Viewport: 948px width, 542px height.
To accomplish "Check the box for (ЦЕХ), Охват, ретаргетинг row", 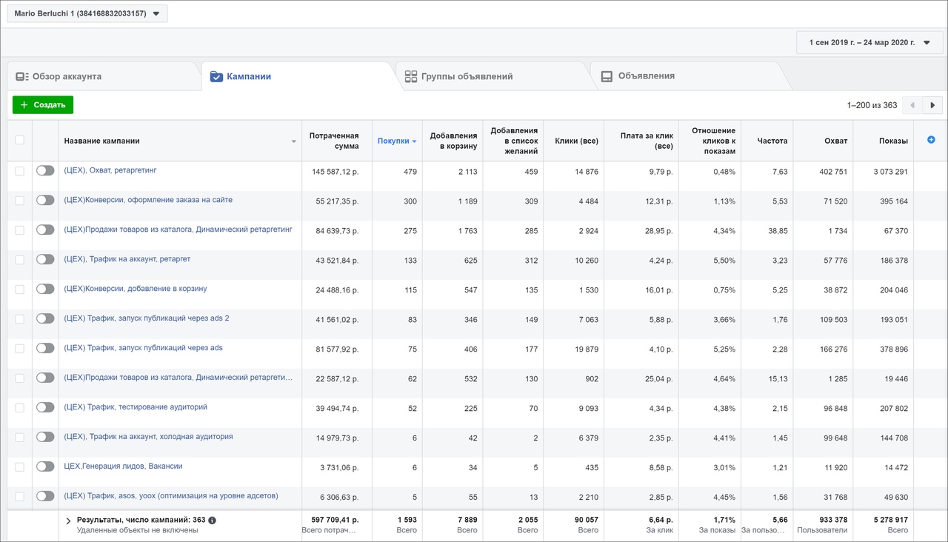I will pos(19,171).
